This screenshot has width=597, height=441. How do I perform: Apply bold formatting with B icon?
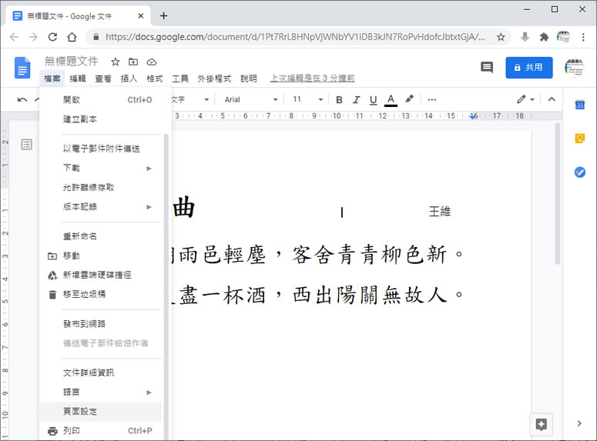click(x=339, y=100)
